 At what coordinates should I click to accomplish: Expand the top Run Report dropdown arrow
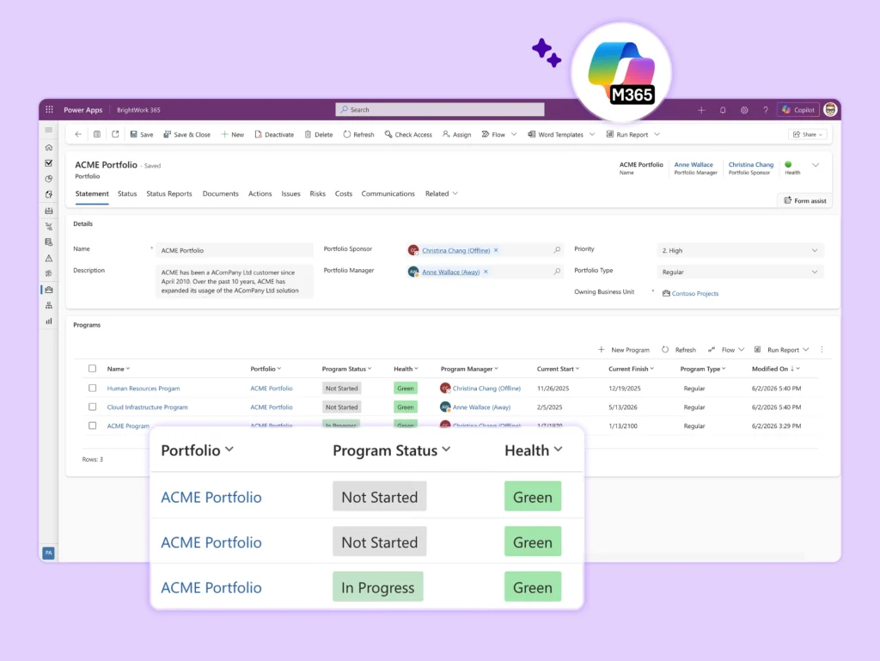tap(657, 135)
